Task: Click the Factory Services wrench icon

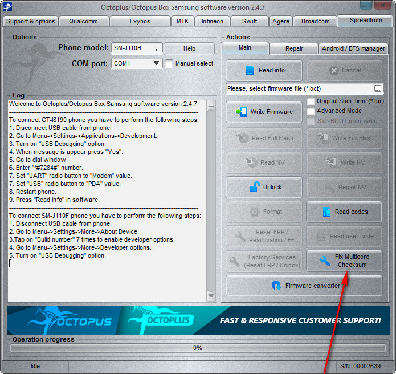Action: pyautogui.click(x=235, y=261)
